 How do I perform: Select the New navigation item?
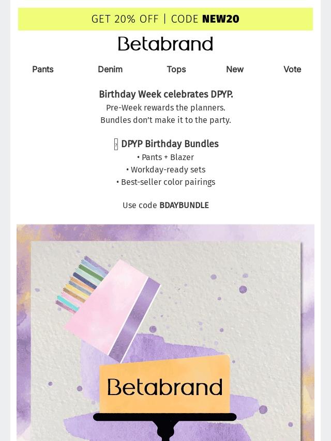(x=234, y=69)
